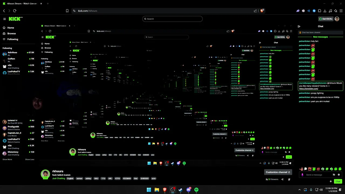Open the AdinRoss followed channel
Screen dimensions: 345x194
(x=18, y=54)
